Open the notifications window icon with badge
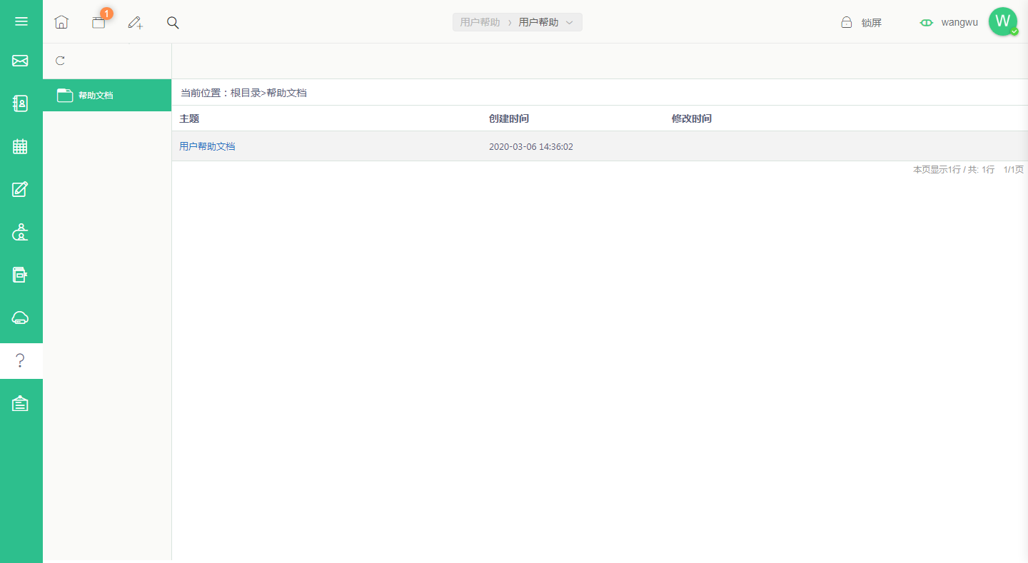The width and height of the screenshot is (1028, 563). coord(99,21)
